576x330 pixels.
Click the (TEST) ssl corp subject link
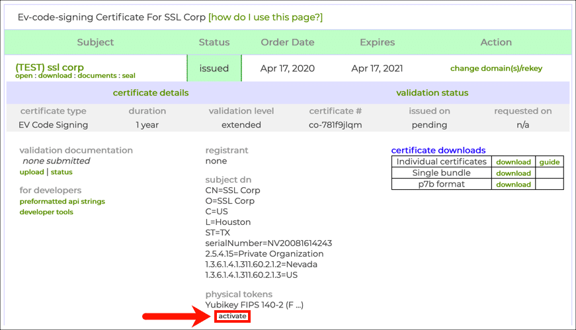click(50, 67)
